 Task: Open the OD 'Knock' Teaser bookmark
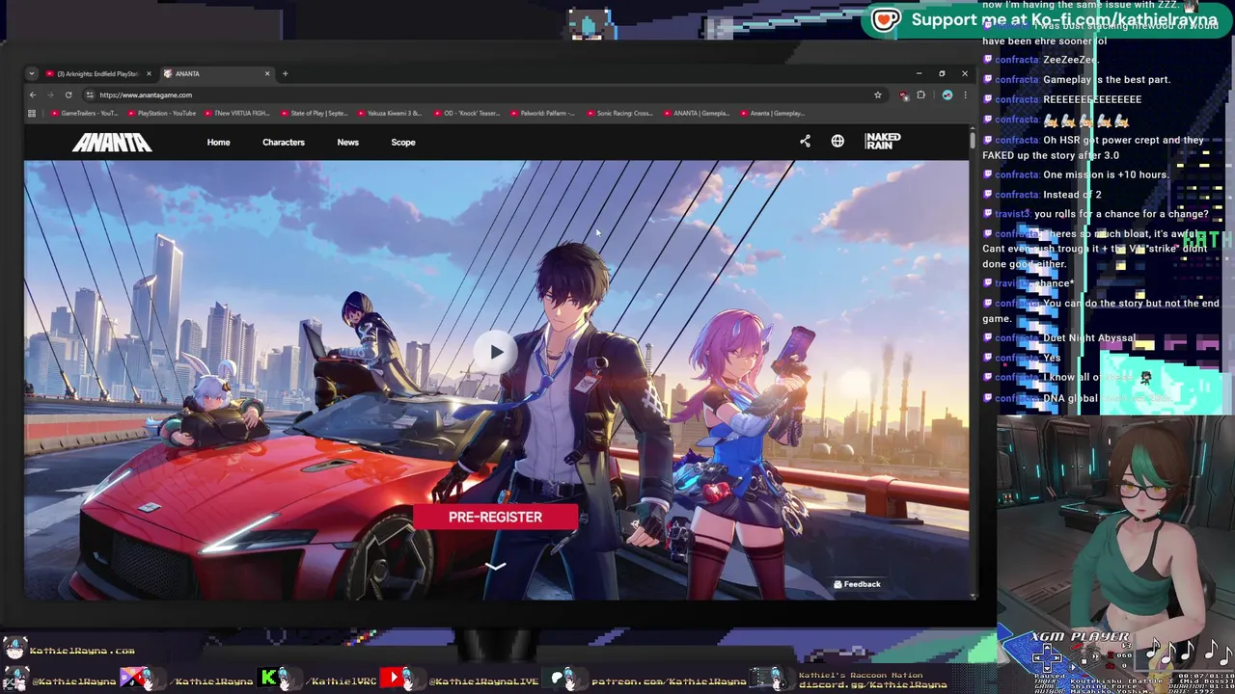coord(466,113)
